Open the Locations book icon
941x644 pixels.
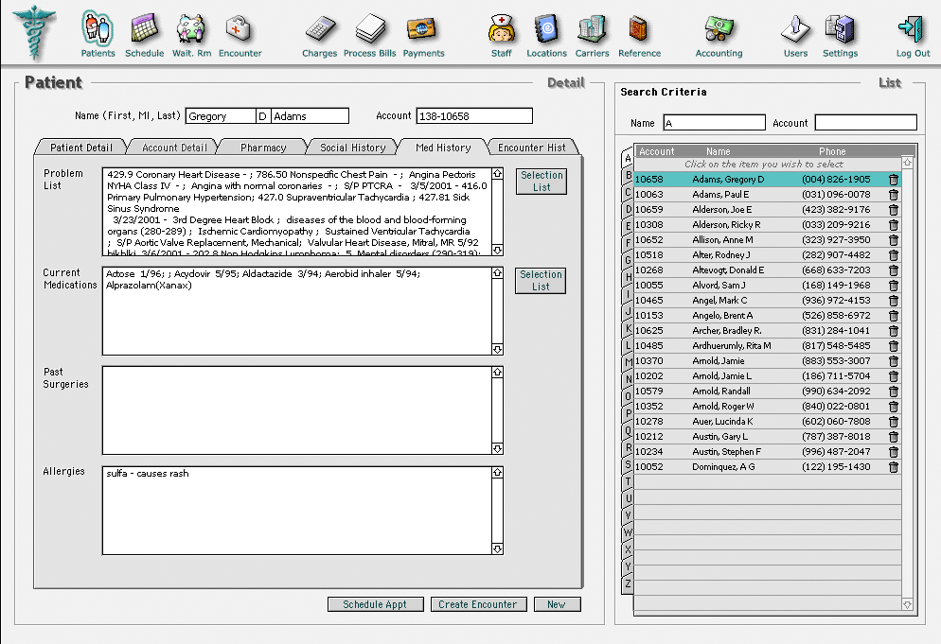point(546,28)
